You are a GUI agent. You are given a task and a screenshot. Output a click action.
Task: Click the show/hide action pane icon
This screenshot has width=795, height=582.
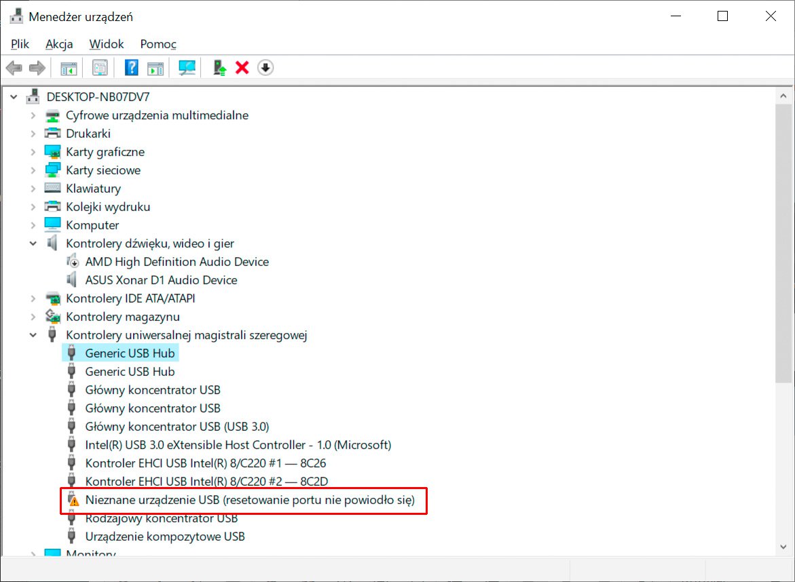pyautogui.click(x=155, y=68)
